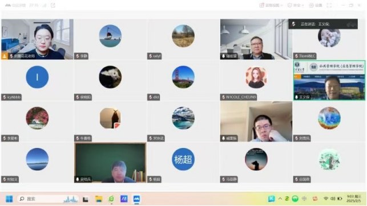Launch the green browser icon in taskbar
Viewport: 367px width, 206px height.
click(111, 199)
